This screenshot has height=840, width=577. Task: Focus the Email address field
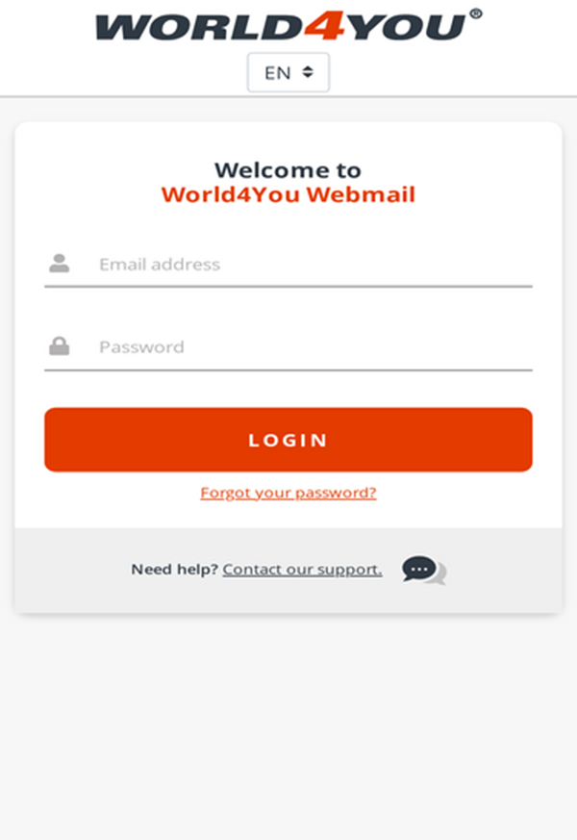[288, 264]
